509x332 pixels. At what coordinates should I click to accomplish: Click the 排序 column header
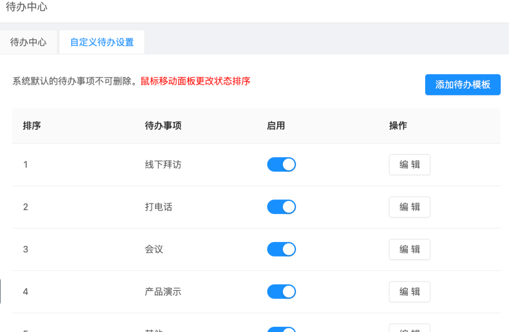pos(32,126)
